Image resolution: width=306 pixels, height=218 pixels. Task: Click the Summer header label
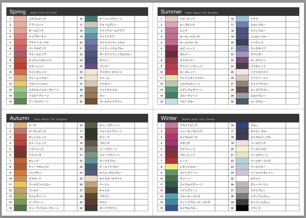[171, 12]
